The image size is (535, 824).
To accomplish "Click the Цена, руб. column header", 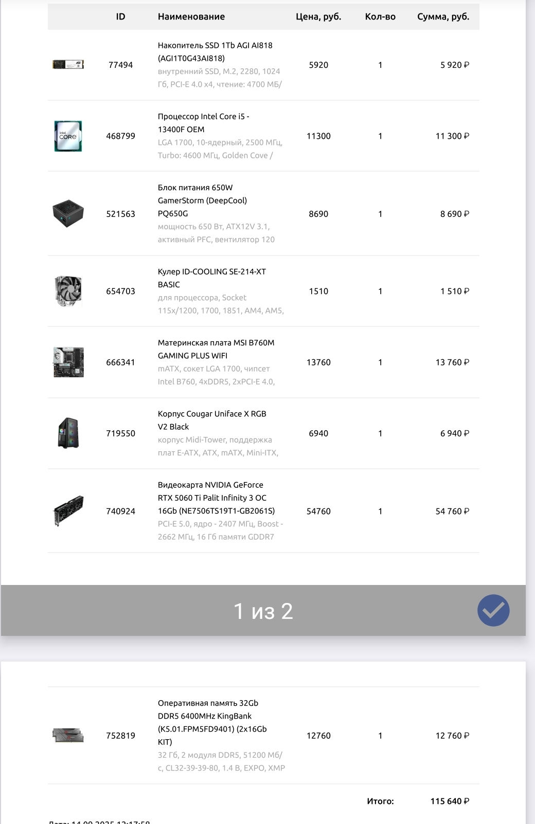I will pos(318,16).
